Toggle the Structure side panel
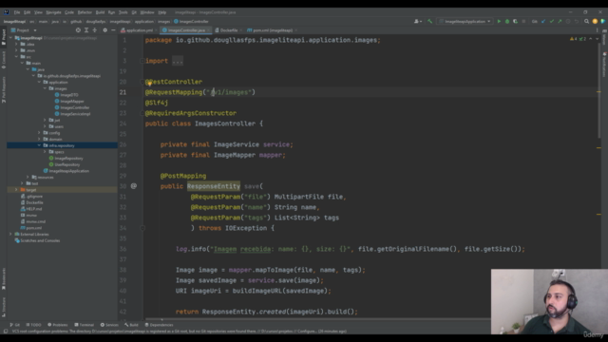 click(4, 307)
